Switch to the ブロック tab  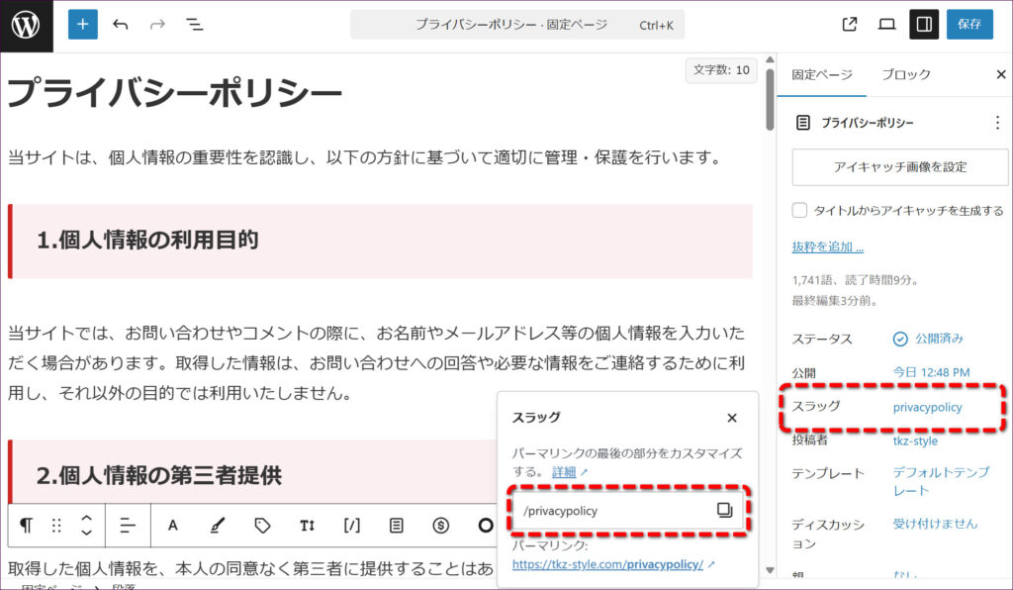click(x=905, y=75)
